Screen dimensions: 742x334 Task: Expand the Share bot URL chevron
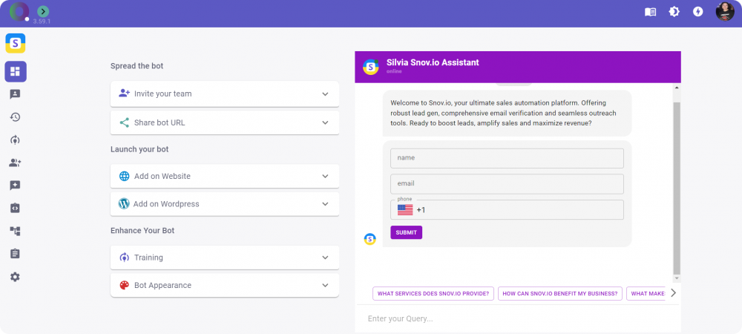pyautogui.click(x=325, y=122)
